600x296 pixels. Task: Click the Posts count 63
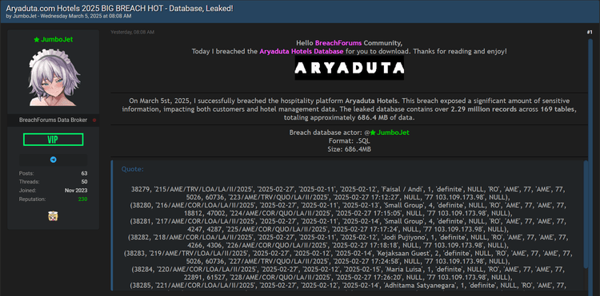(x=84, y=173)
